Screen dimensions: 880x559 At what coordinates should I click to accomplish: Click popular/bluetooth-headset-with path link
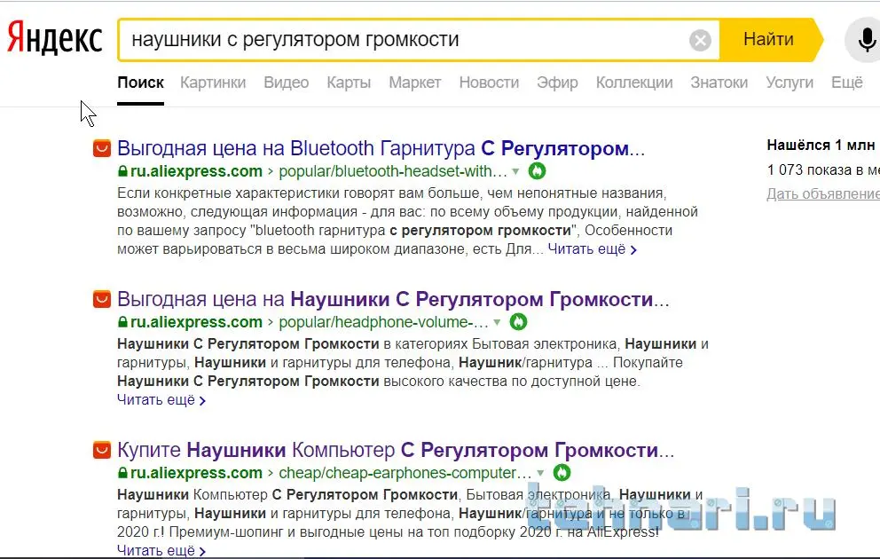(393, 170)
